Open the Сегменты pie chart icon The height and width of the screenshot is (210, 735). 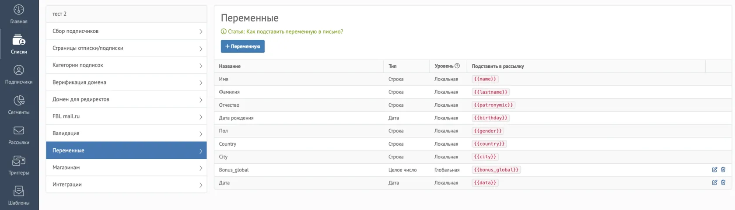(19, 100)
